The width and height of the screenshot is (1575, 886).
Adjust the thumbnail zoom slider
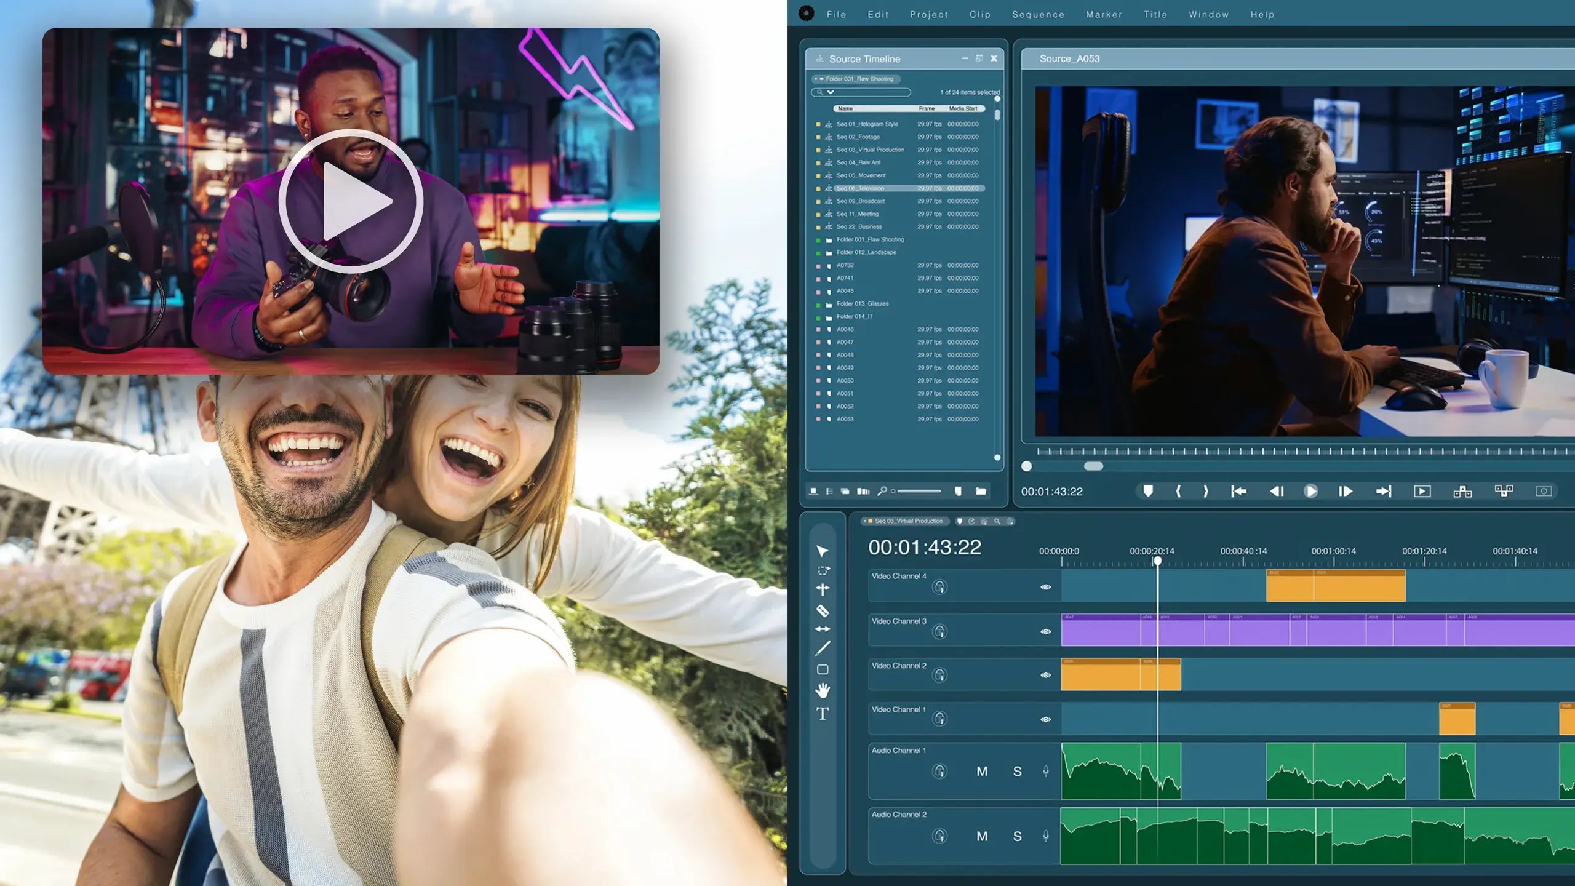[917, 491]
